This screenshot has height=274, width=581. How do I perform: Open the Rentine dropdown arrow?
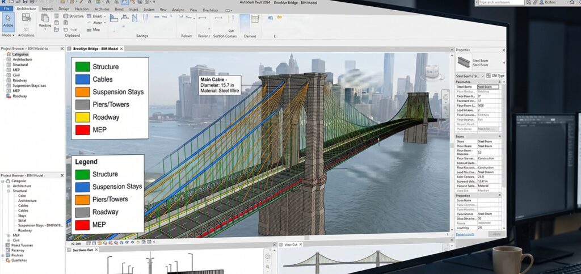pyautogui.click(x=45, y=29)
